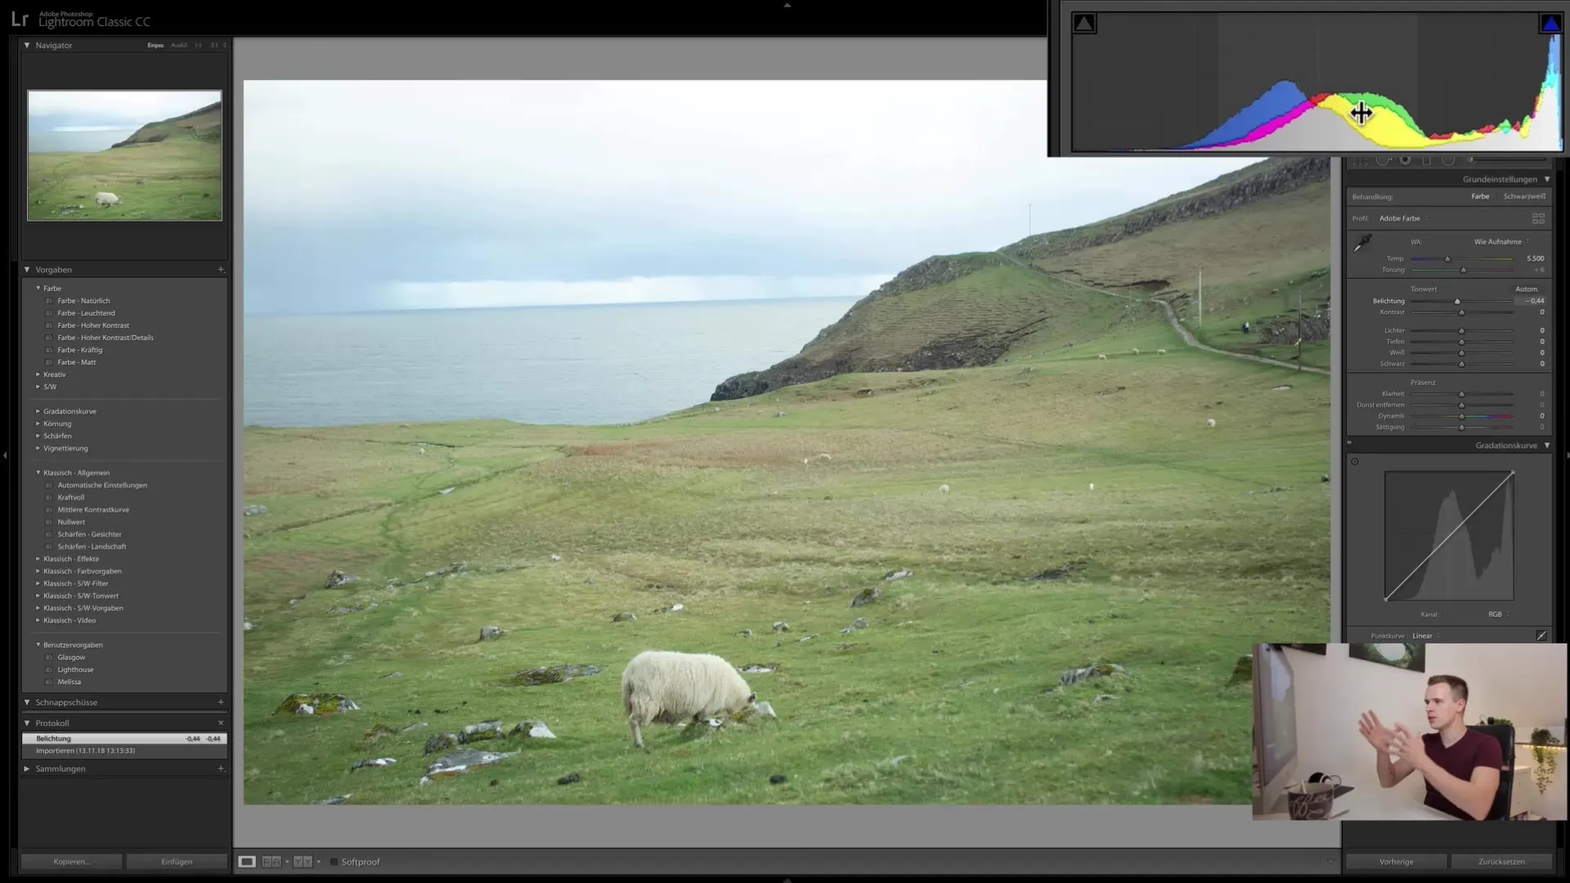Toggle Gradationskurve panel on/off switch
This screenshot has width=1570, height=883.
coord(1349,442)
